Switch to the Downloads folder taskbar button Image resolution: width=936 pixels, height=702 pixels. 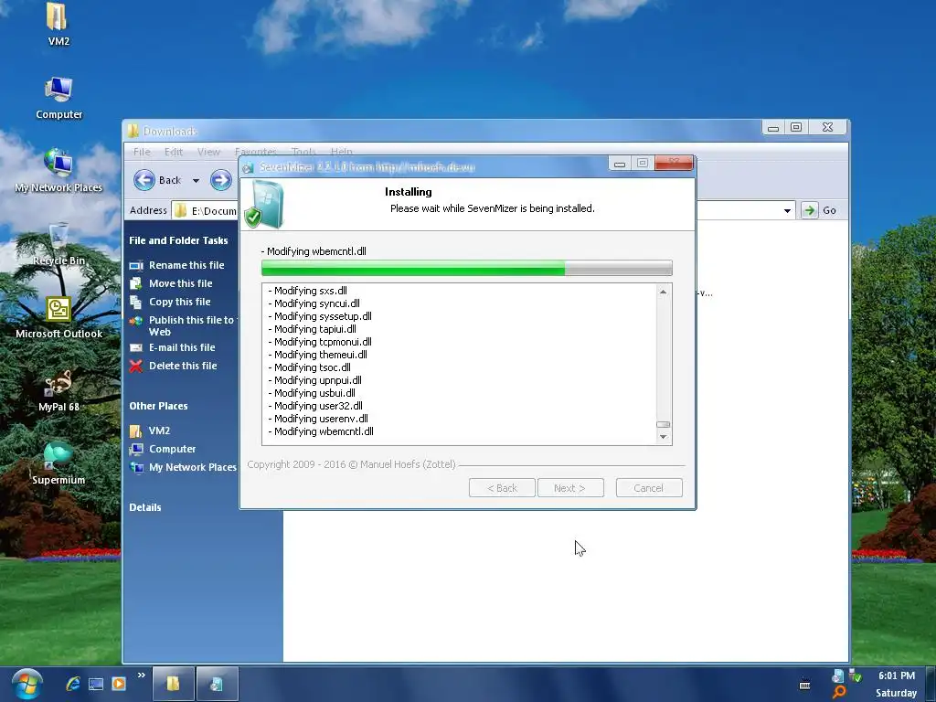[173, 684]
